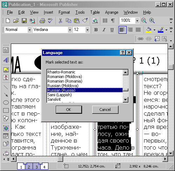This screenshot has height=171, width=175.
Task: Select the WordArt tool
Action: [6, 60]
